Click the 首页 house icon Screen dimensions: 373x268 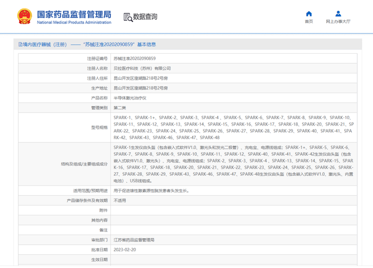(309, 13)
